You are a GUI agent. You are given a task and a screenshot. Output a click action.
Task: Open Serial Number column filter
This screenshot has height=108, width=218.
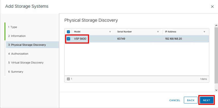(158, 32)
